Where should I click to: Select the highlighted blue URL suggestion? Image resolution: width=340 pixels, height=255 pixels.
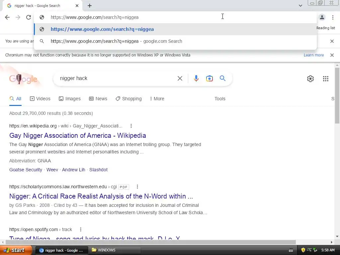pyautogui.click(x=175, y=29)
